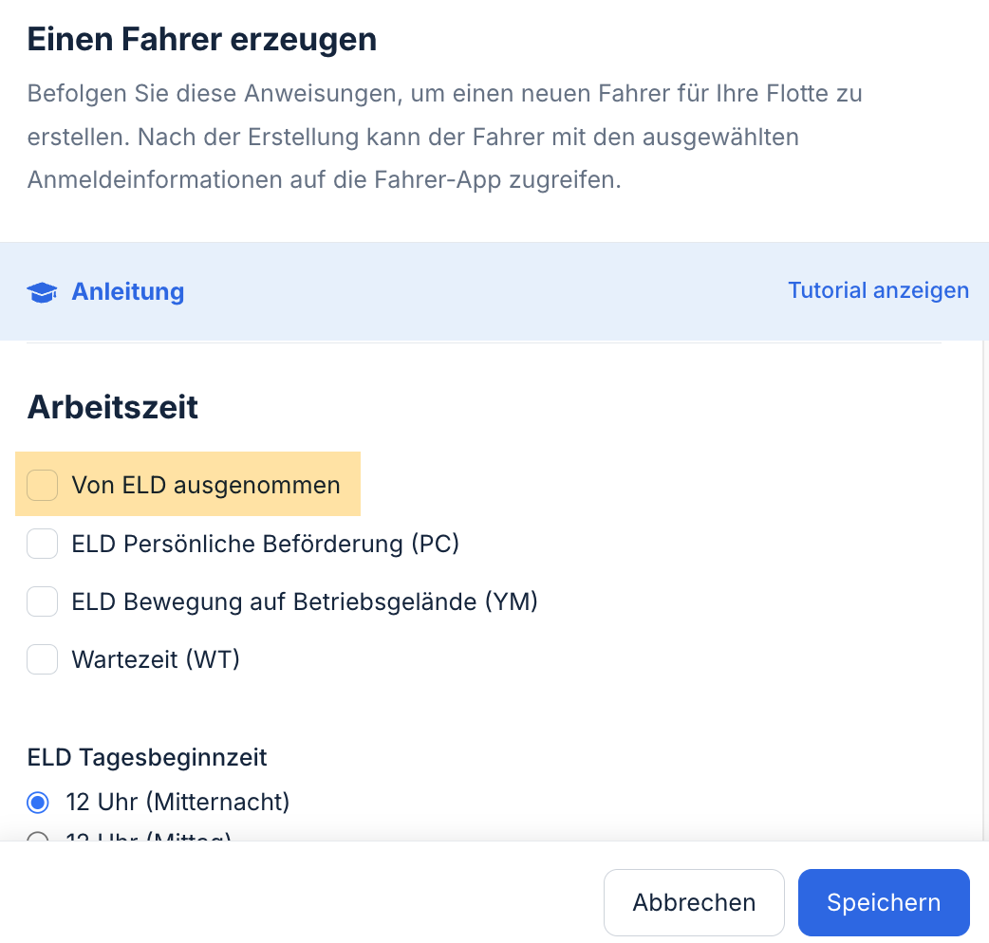Image resolution: width=989 pixels, height=943 pixels.
Task: Open the Tutorial anzeigen link
Action: point(879,290)
